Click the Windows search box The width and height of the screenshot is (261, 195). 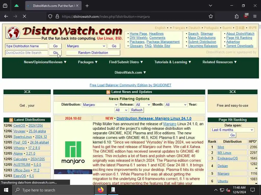tap(53, 190)
